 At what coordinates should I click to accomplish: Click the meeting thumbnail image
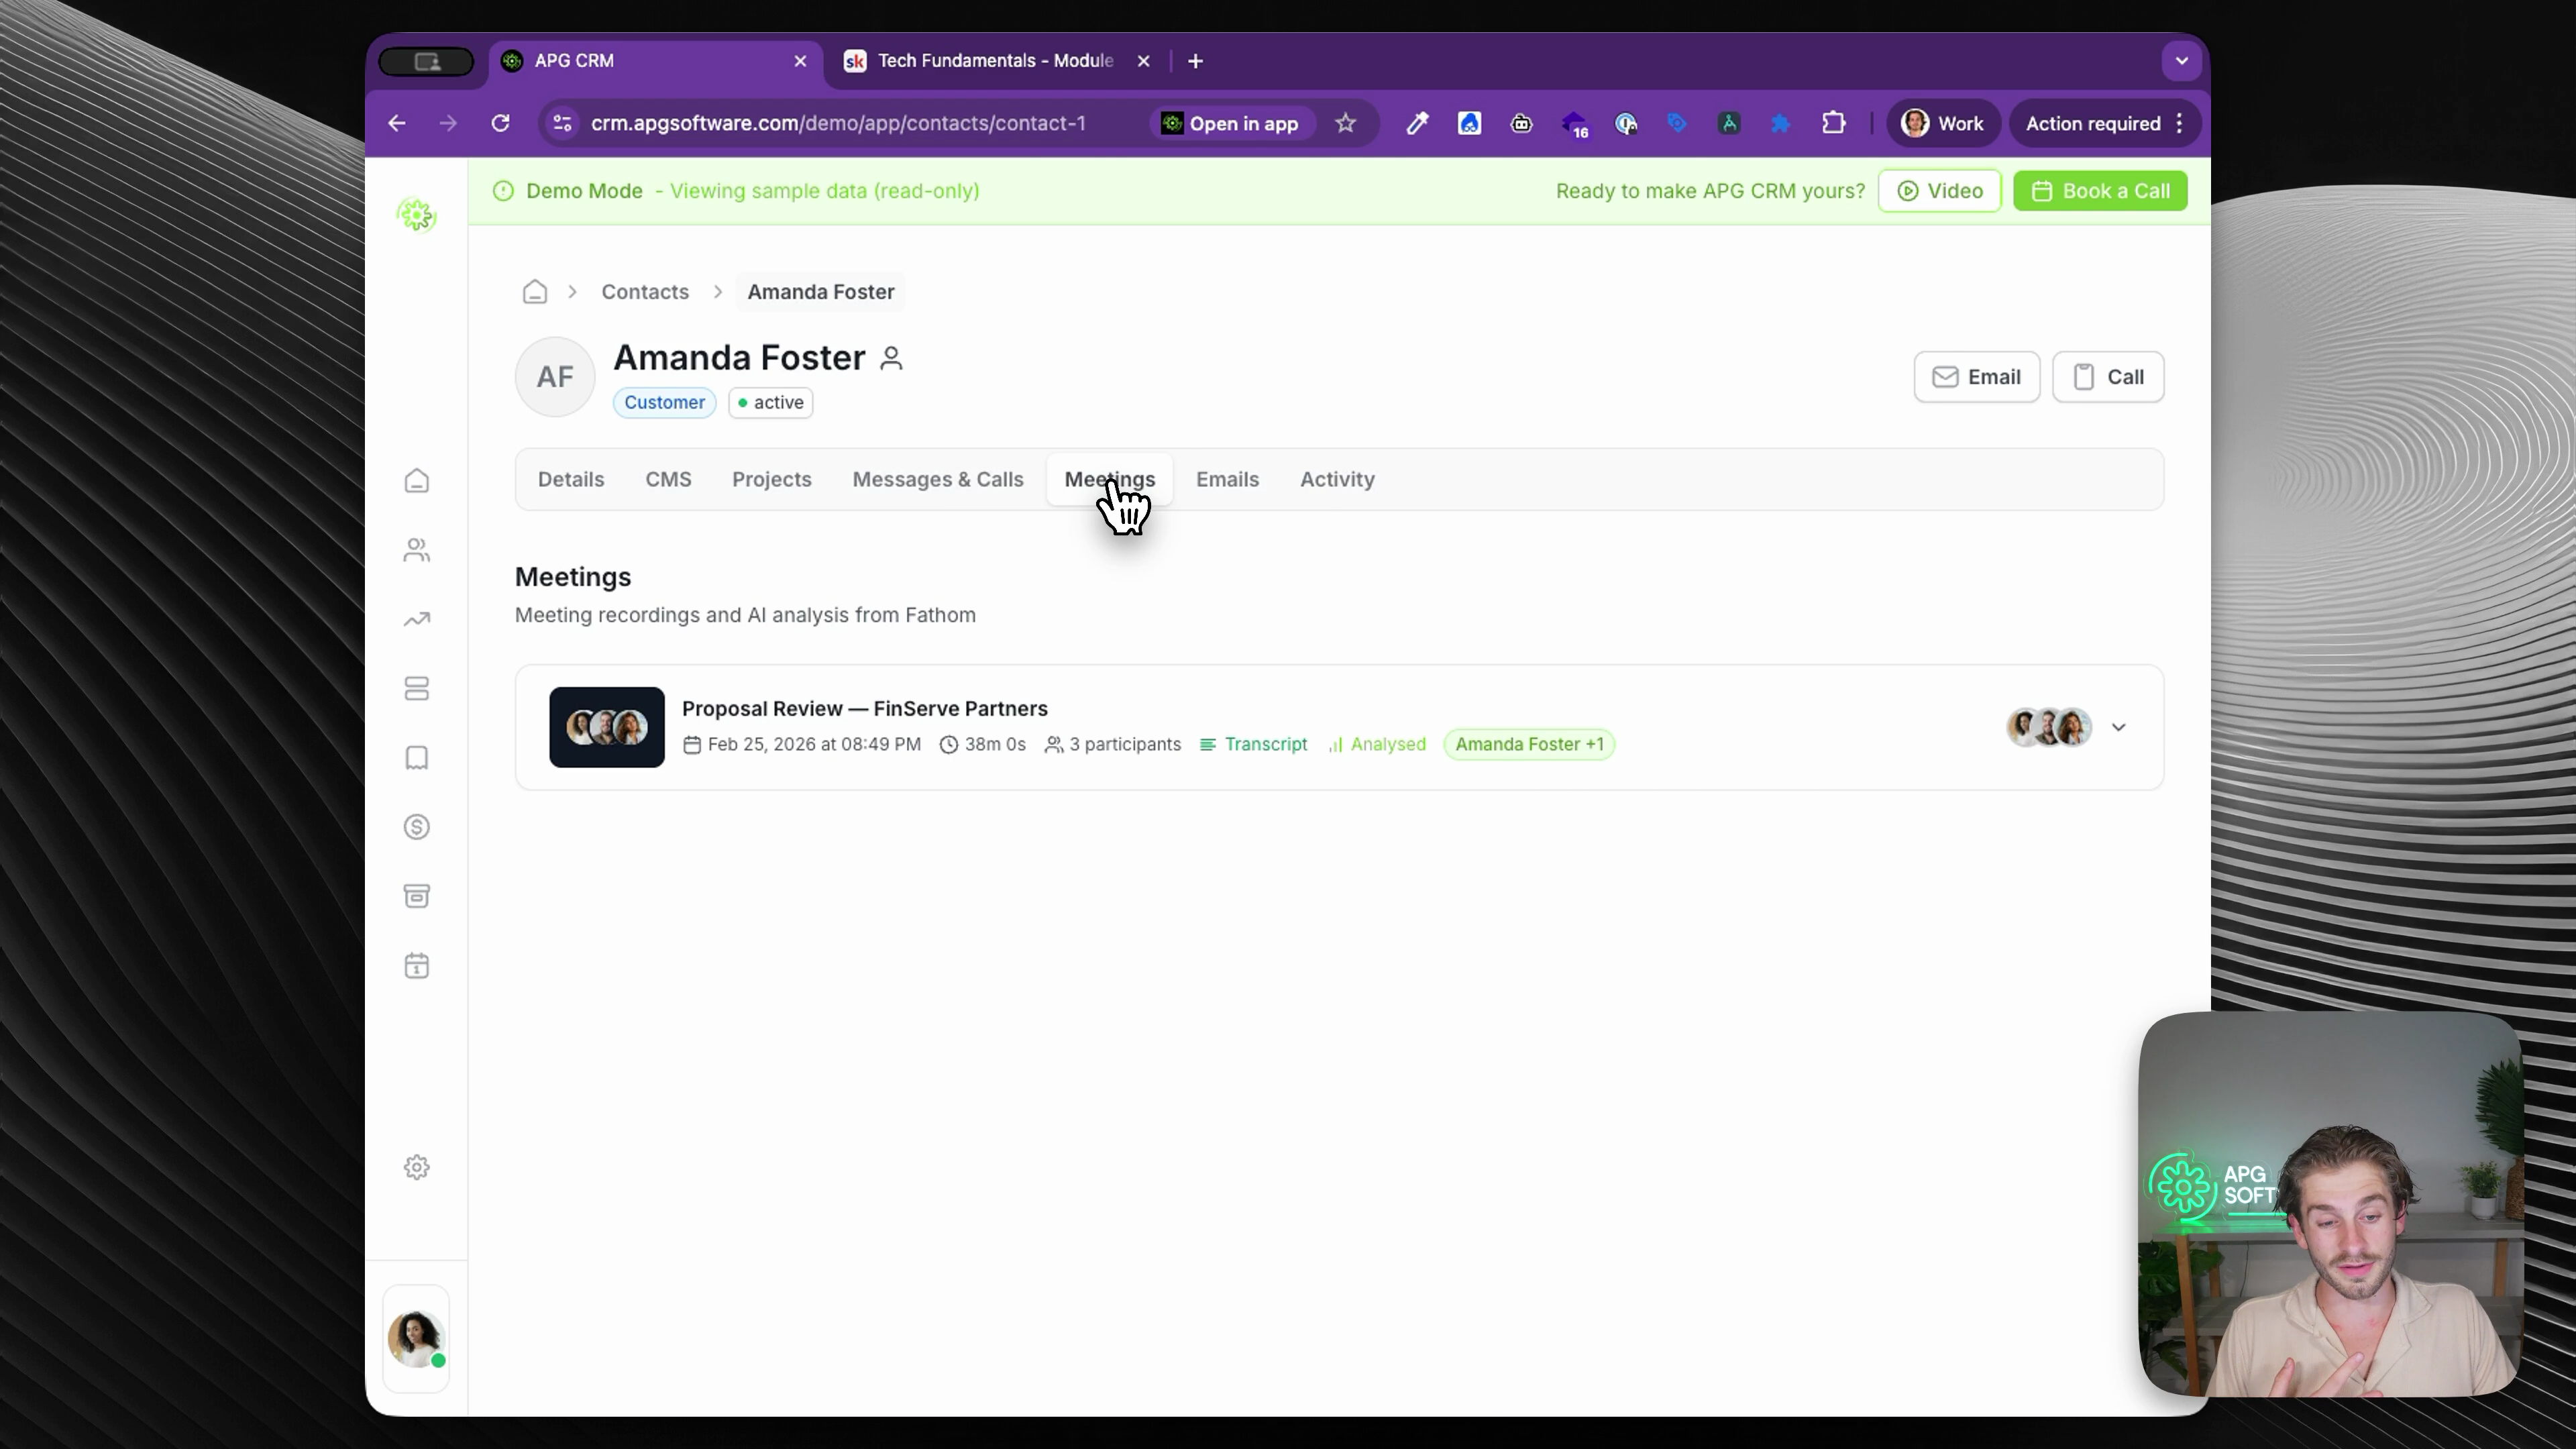pyautogui.click(x=606, y=727)
